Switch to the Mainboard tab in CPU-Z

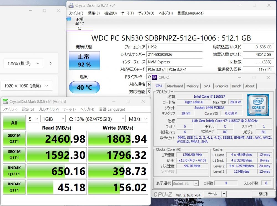(175, 86)
